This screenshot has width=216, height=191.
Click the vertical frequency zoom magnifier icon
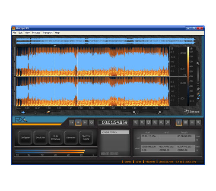click(x=198, y=63)
